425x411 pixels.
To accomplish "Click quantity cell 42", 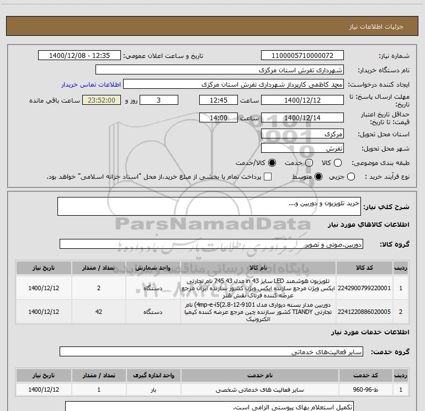I will [x=99, y=312].
